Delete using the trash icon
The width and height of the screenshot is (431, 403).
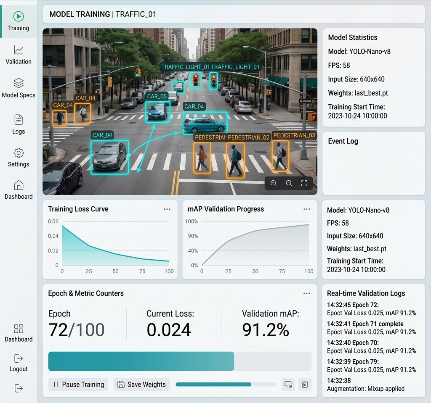click(x=305, y=385)
